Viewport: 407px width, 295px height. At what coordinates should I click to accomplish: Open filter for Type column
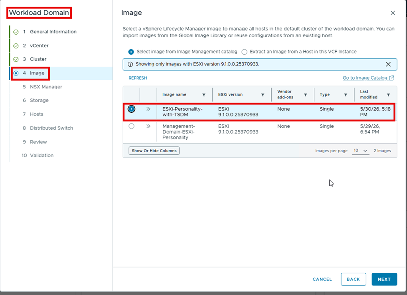click(346, 95)
